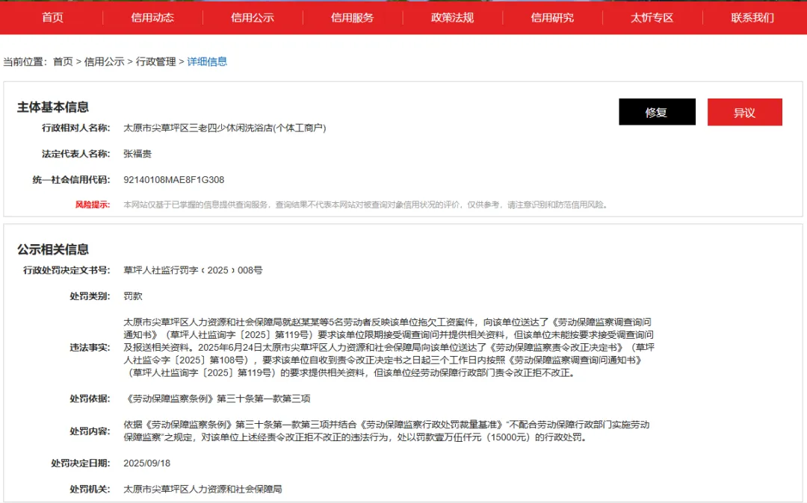
Task: Open the 信用动态 menu item
Action: [x=152, y=17]
